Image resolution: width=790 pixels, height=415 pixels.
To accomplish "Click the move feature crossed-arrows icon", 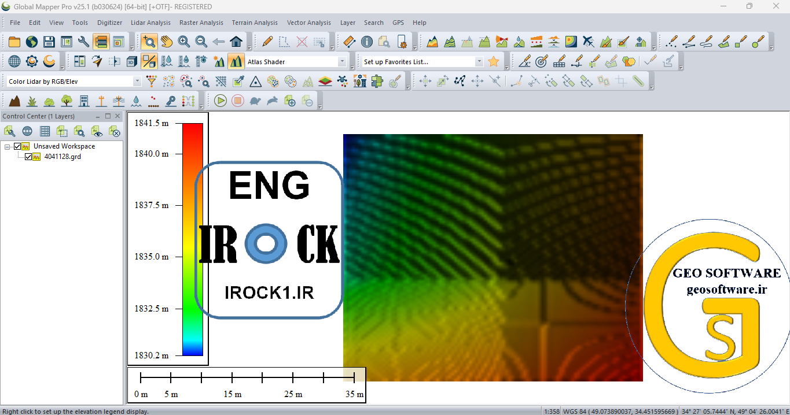I will click(425, 81).
